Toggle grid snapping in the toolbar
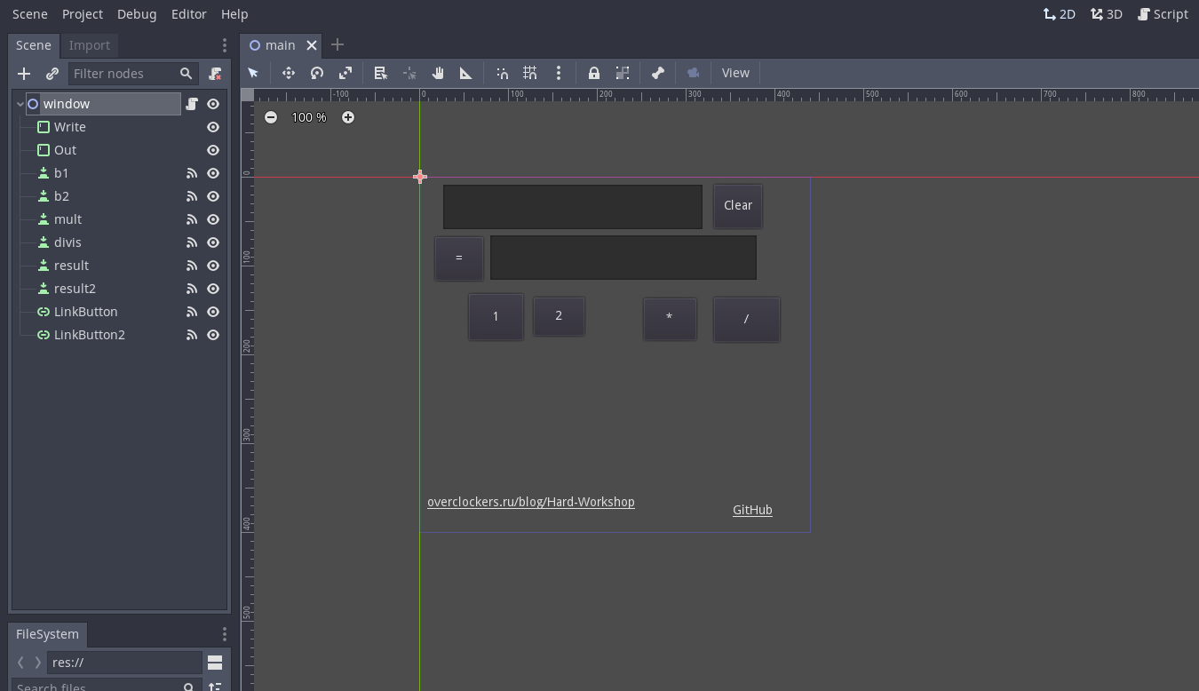1199x691 pixels. [530, 73]
